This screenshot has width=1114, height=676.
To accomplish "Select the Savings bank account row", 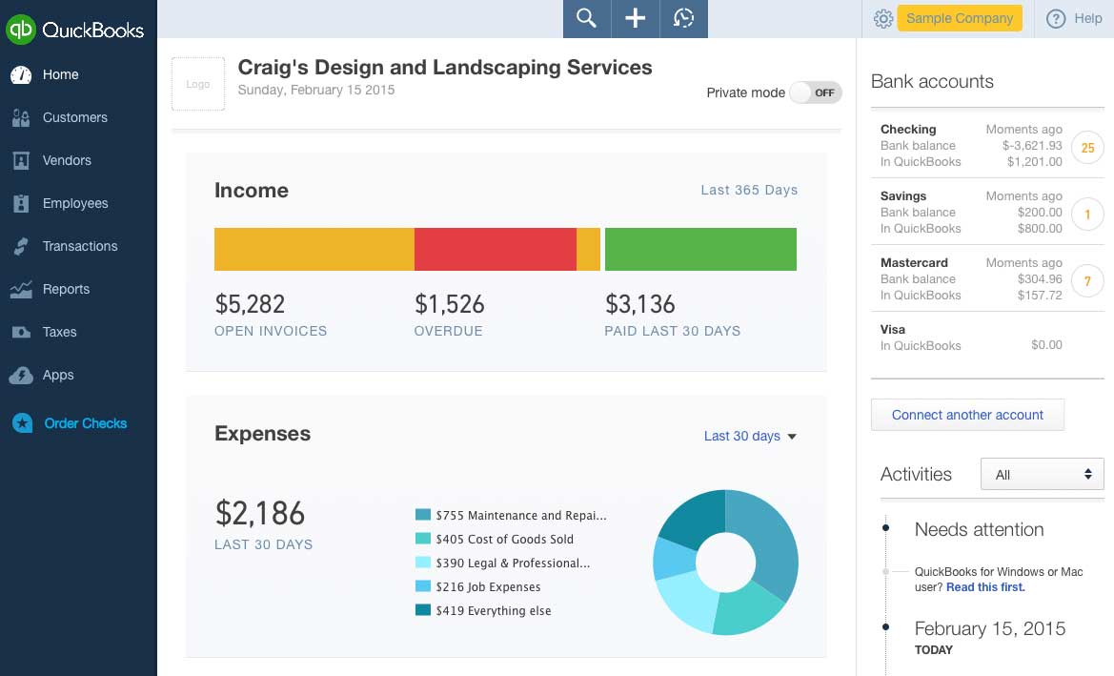I will click(987, 212).
